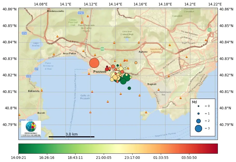Click the 03:50:50 colorbar tick label
The image size is (236, 162).
(x=189, y=158)
